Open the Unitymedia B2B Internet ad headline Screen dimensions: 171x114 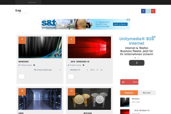(x=137, y=41)
